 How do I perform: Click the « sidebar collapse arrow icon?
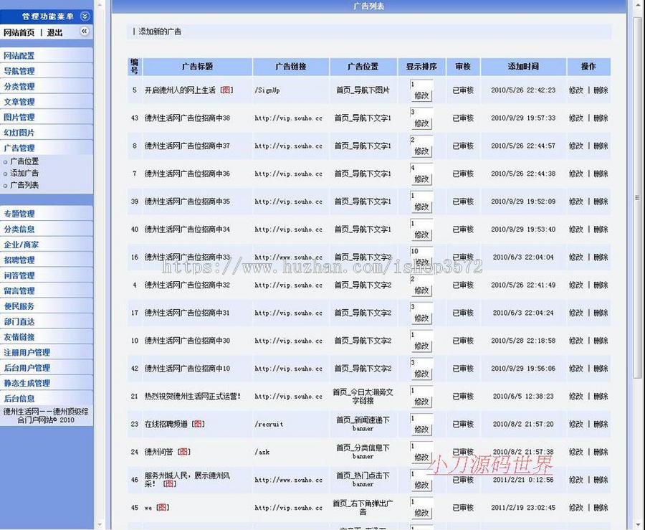[x=84, y=32]
